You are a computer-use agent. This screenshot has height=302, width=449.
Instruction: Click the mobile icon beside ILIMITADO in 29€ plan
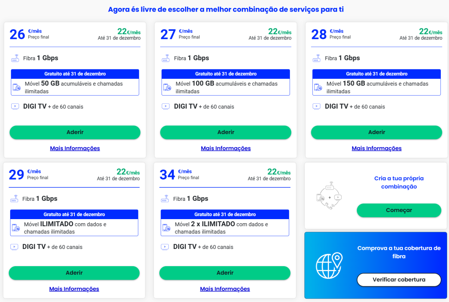[15, 228]
